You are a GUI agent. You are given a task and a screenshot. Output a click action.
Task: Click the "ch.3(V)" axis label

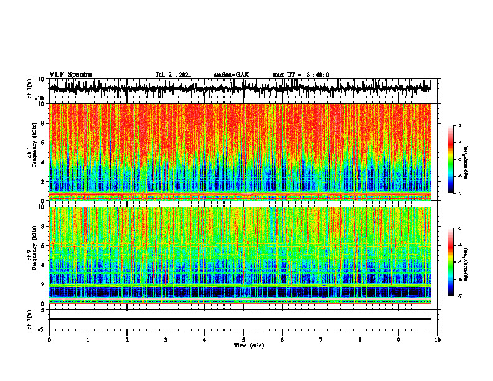pyautogui.click(x=30, y=320)
